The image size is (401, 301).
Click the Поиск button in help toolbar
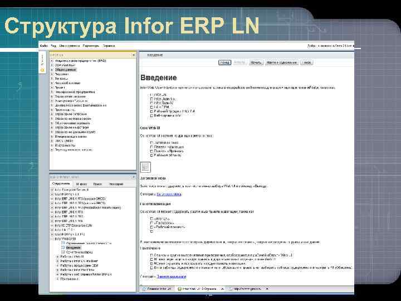pyautogui.click(x=307, y=62)
